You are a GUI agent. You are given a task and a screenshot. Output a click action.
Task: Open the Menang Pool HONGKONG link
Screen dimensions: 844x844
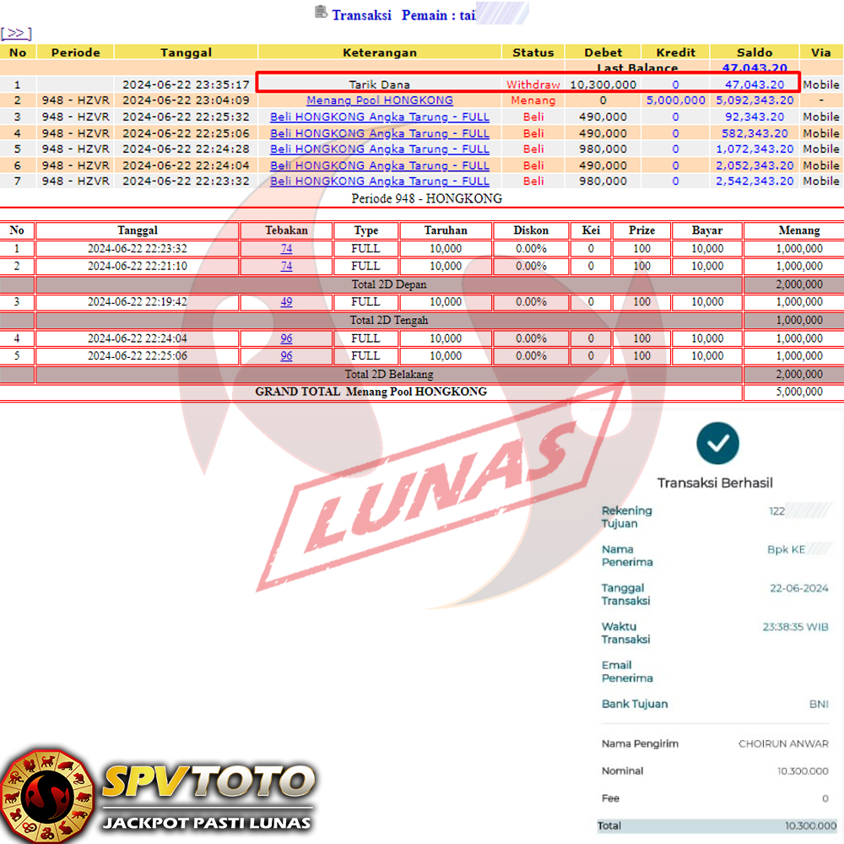tap(379, 100)
